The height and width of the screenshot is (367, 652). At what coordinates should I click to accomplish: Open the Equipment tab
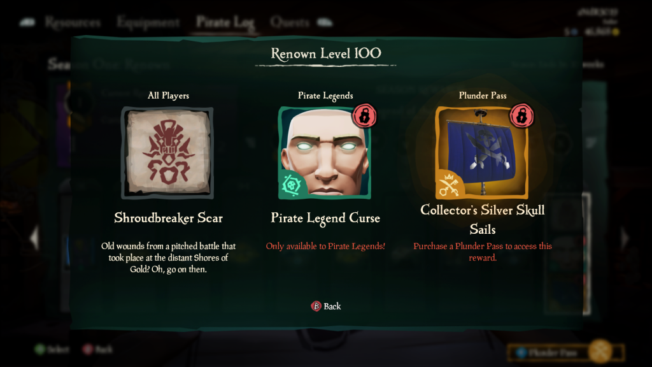[x=148, y=22]
